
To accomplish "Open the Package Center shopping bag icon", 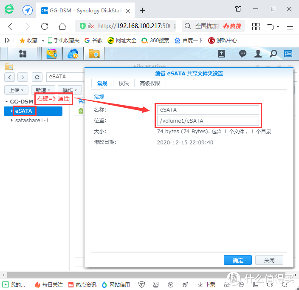I will 51,54.
